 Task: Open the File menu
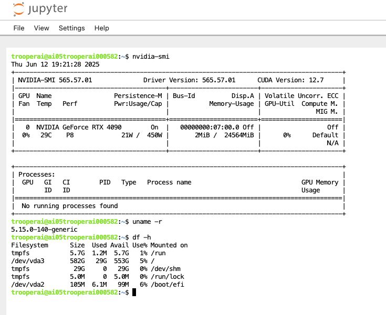[19, 28]
